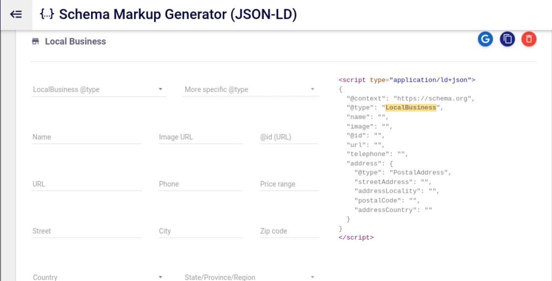Viewport: 552px width, 281px height.
Task: Click the "@id" line in the code
Action: click(x=365, y=136)
